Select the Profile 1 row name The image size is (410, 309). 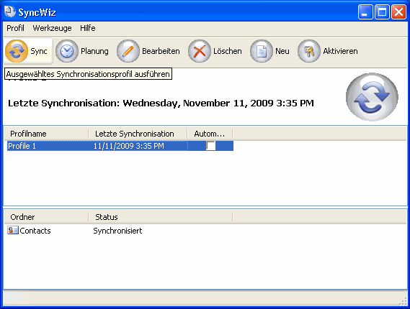click(x=22, y=146)
